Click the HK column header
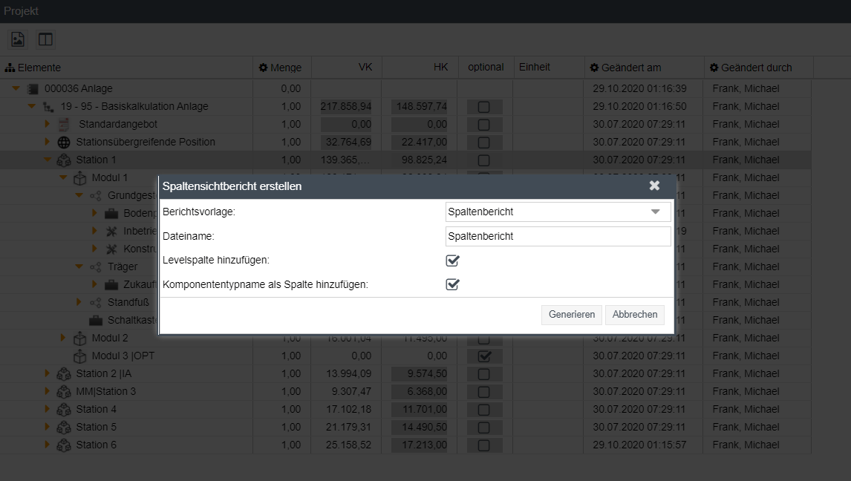This screenshot has width=851, height=481. click(420, 68)
